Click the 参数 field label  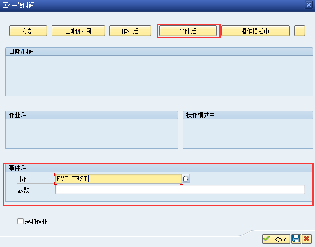23,190
